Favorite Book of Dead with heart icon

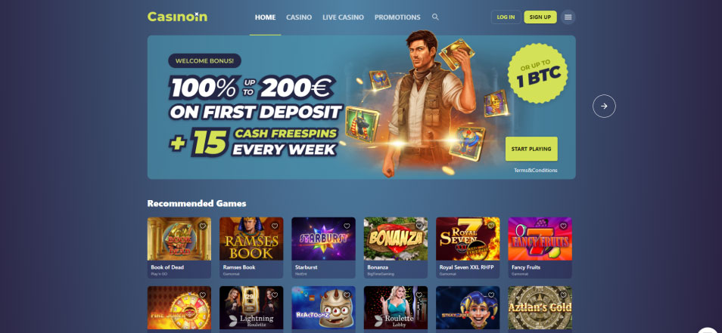click(203, 226)
